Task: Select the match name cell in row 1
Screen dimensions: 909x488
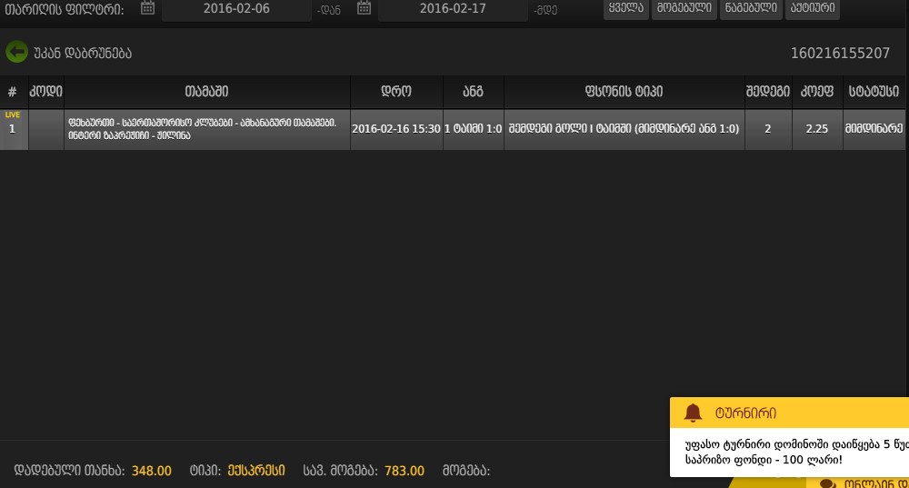Action: pos(207,129)
